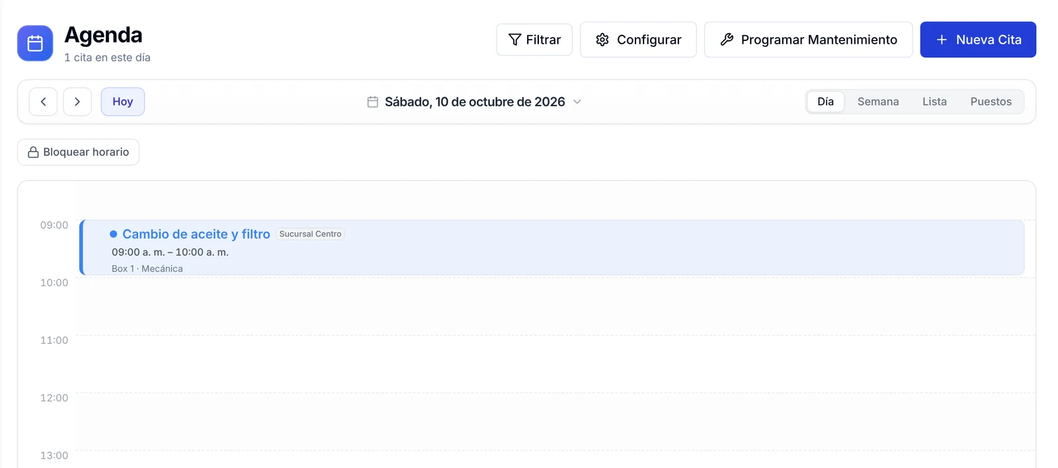The height and width of the screenshot is (468, 1058).
Task: Go to next day arrow
Action: click(77, 102)
